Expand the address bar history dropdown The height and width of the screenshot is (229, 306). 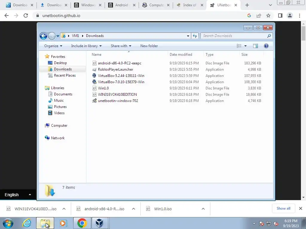pos(188,36)
